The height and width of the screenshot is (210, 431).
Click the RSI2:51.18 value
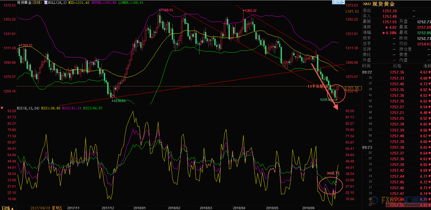(72, 108)
